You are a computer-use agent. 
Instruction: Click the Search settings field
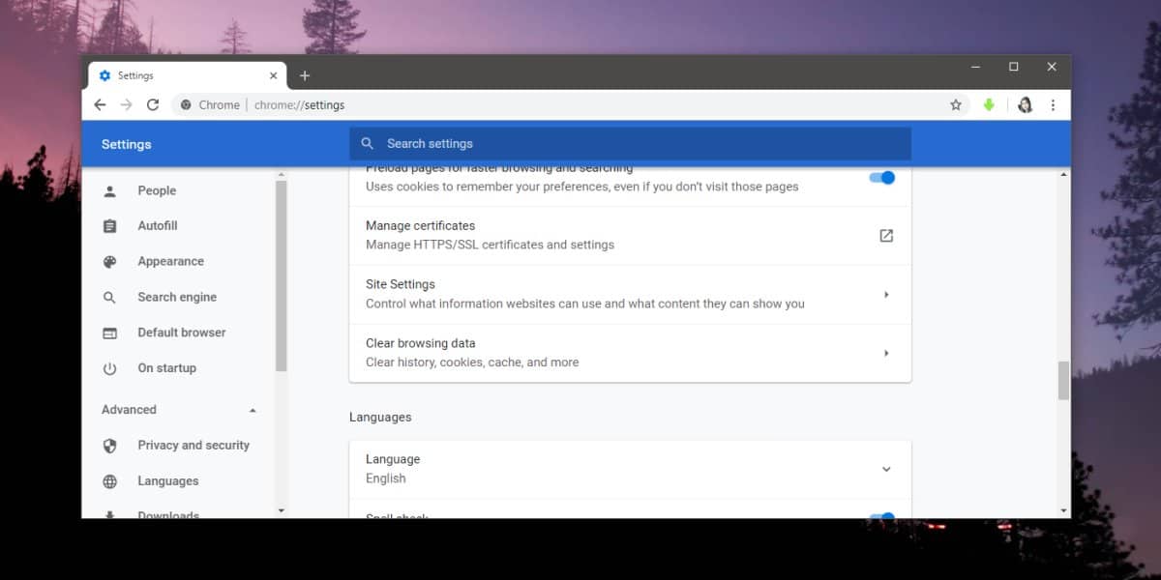(630, 143)
